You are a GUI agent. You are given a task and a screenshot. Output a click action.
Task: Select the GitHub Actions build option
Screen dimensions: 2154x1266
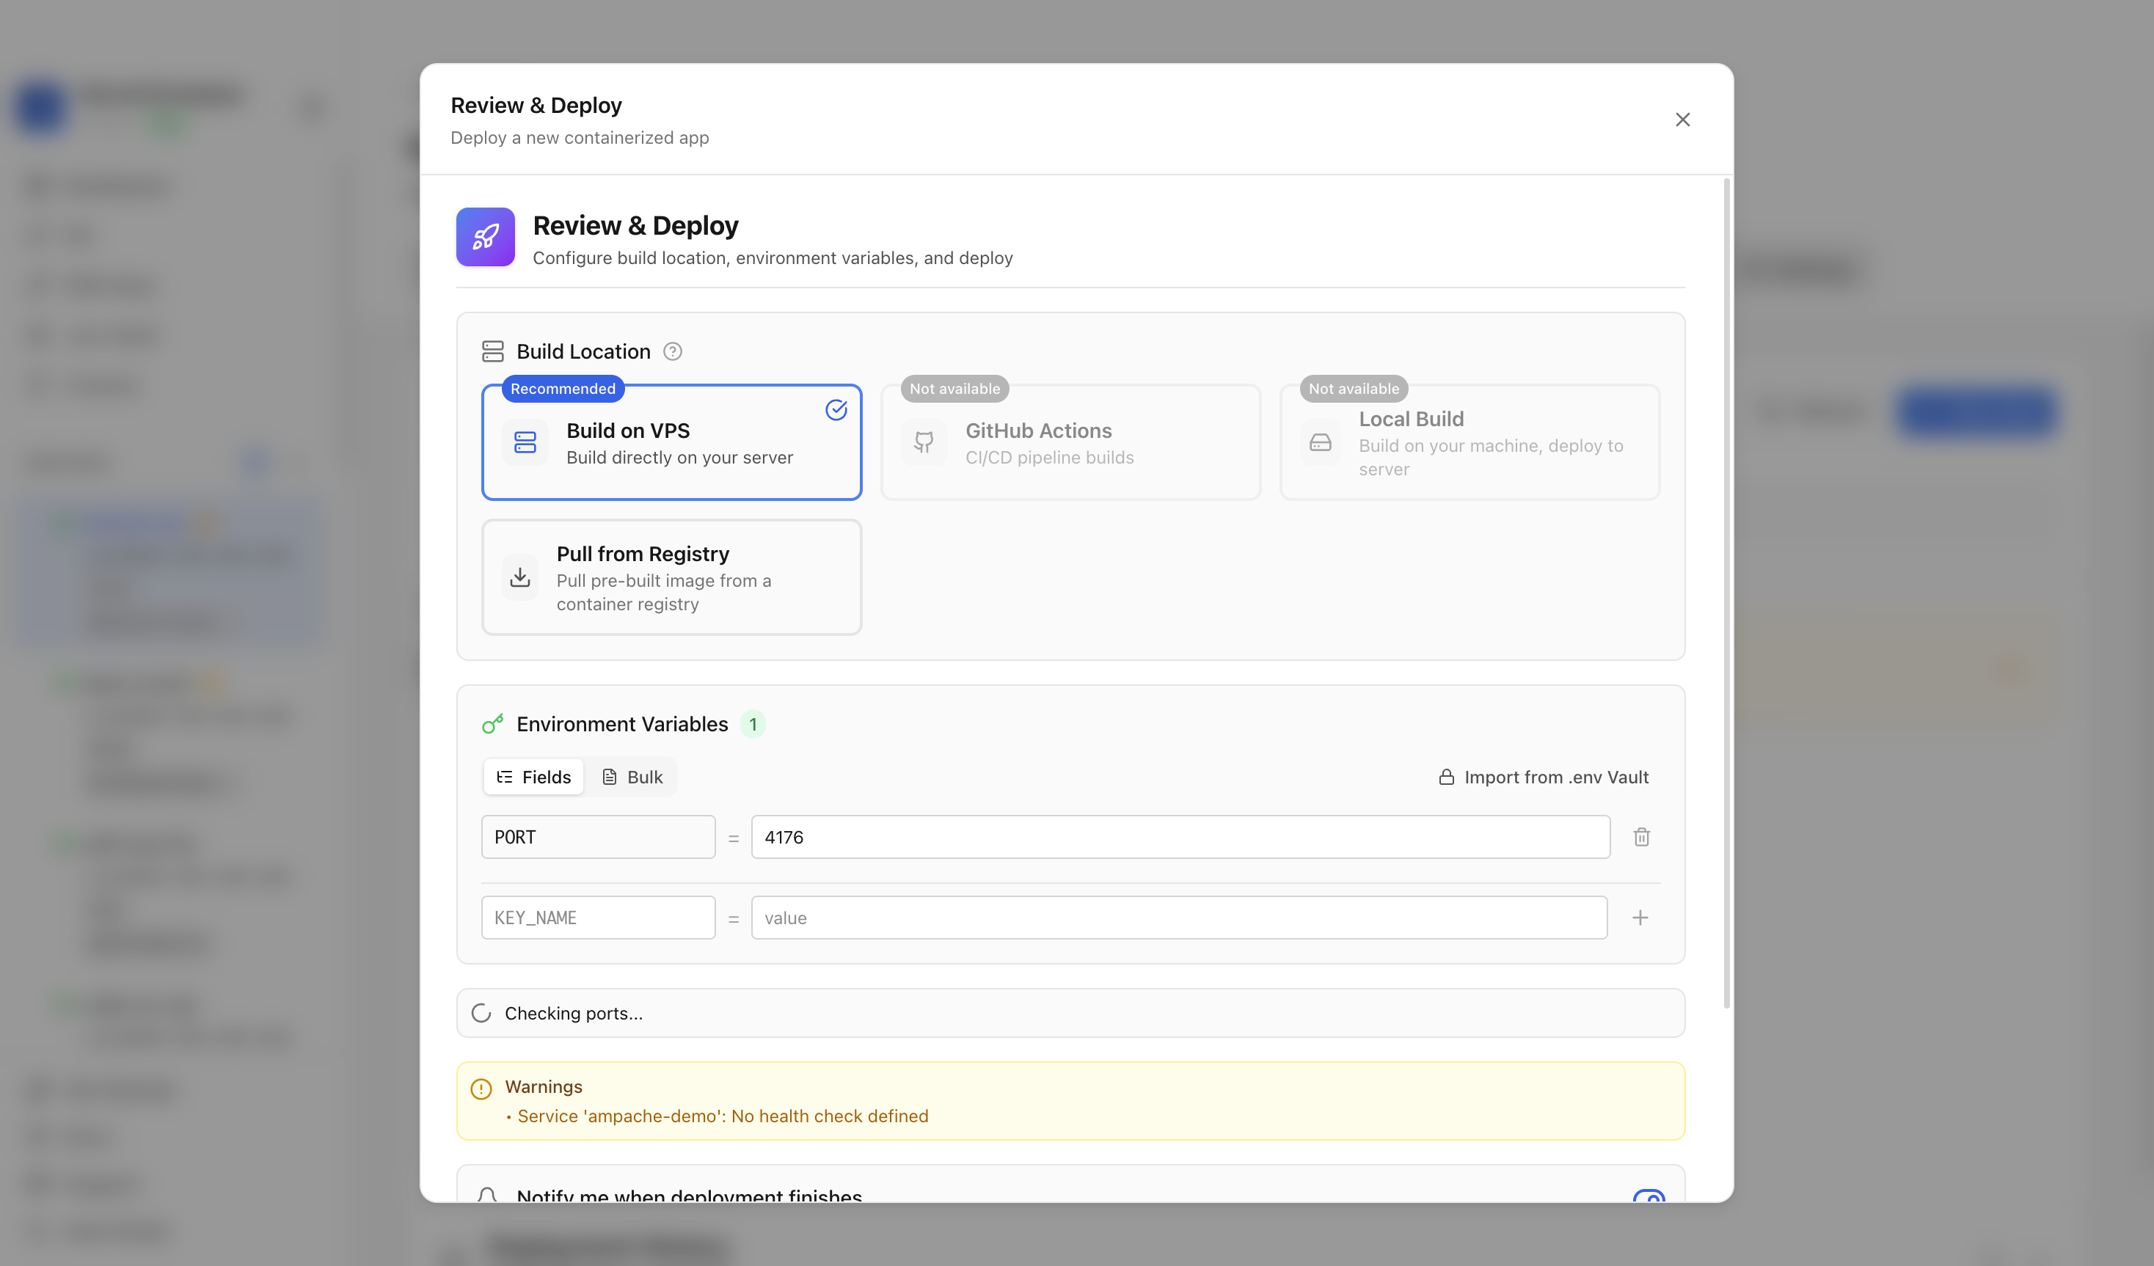(1070, 442)
